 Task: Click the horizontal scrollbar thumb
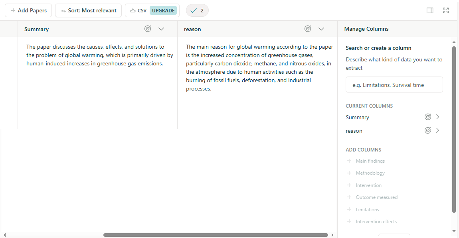pyautogui.click(x=216, y=235)
